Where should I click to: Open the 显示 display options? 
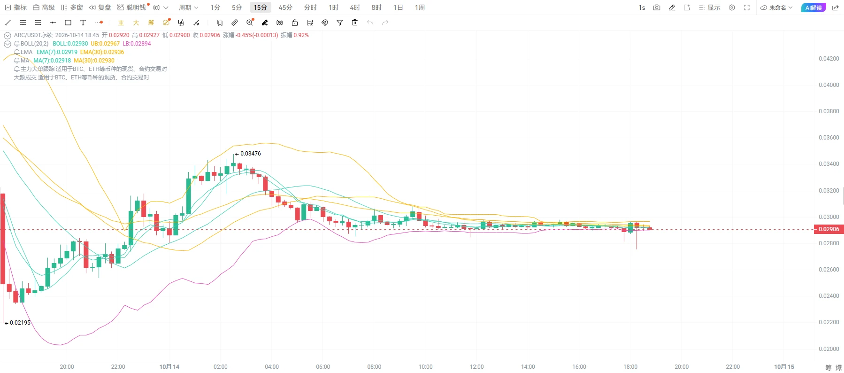(x=709, y=8)
